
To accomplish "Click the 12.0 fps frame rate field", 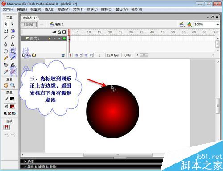I will [x=112, y=55].
